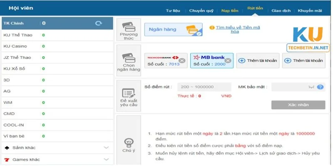The width and height of the screenshot is (333, 166).
Task: Click the yellow info icon near Tiền mã hóa
Action: [212, 28]
